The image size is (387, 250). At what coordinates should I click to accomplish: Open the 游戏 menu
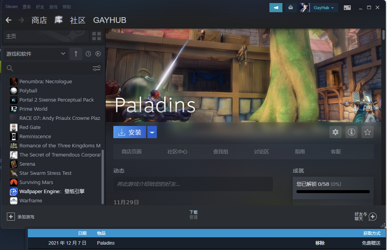pyautogui.click(x=53, y=7)
